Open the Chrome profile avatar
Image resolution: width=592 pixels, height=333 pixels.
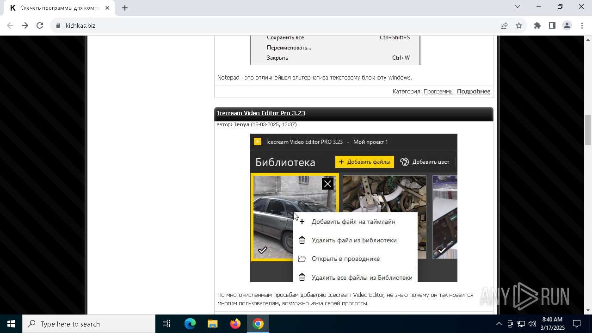pos(567,25)
